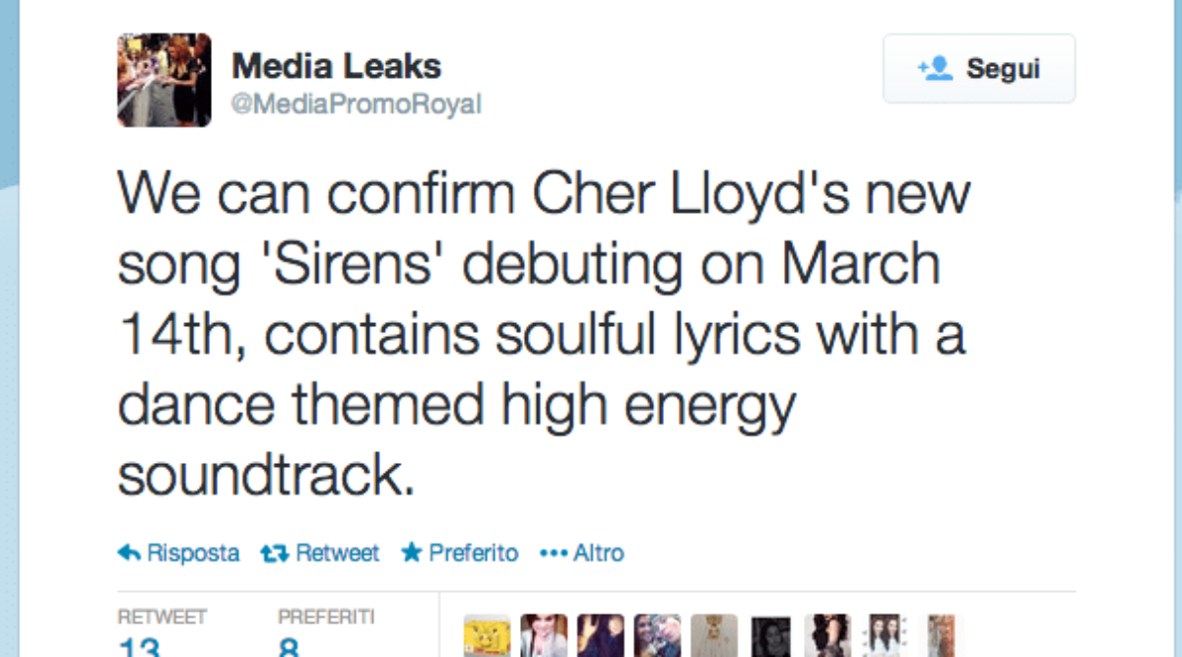Click the Preferito star icon

pyautogui.click(x=412, y=554)
